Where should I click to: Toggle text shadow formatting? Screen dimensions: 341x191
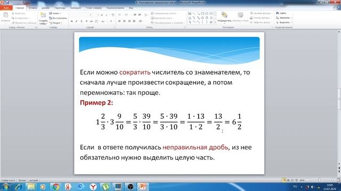(x=86, y=21)
